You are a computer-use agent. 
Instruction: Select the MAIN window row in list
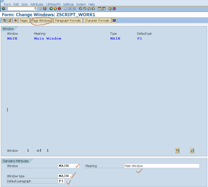click(12, 39)
